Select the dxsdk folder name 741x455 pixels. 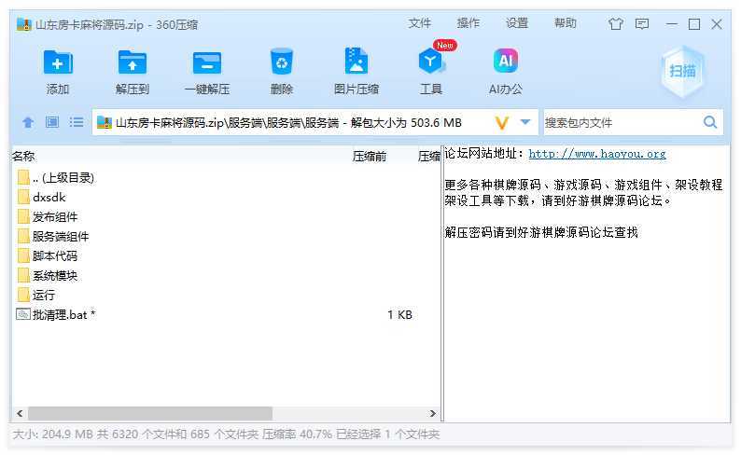49,197
